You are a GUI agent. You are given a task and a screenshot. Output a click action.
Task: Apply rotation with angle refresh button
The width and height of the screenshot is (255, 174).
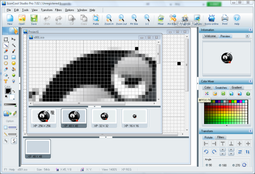coord(244,165)
